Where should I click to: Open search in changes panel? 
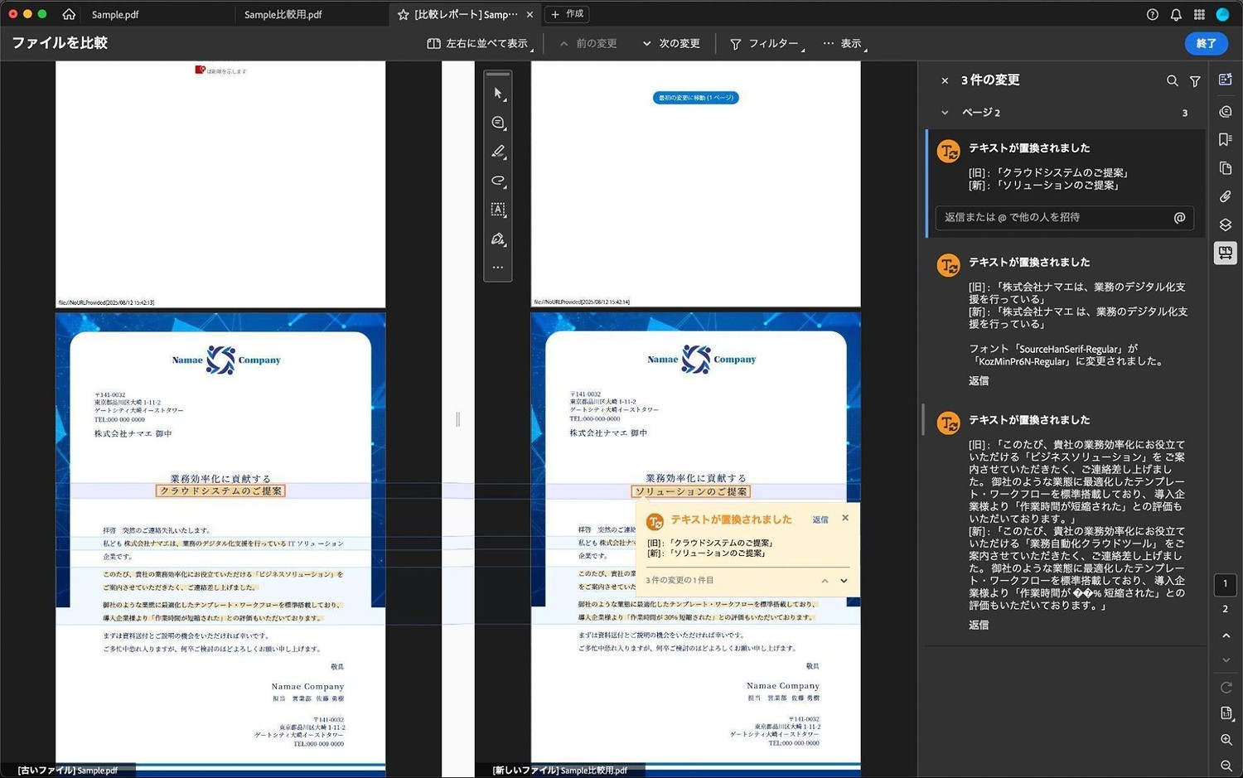[x=1172, y=81]
